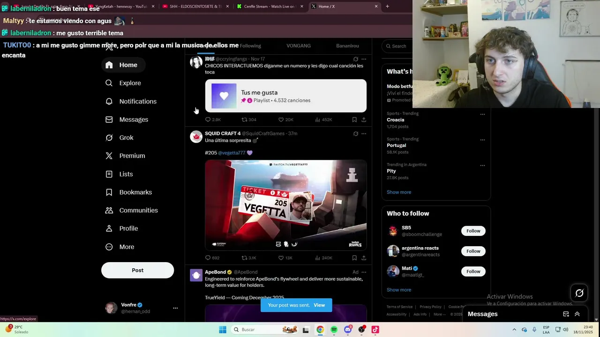Open the @vegetta777 mention link
The width and height of the screenshot is (600, 337).
click(232, 153)
